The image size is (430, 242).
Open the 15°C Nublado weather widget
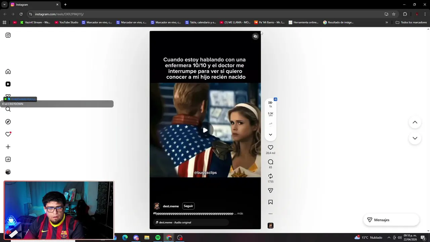click(x=368, y=237)
